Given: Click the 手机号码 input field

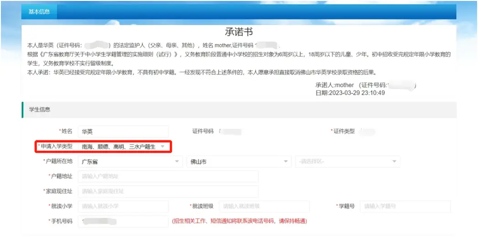Looking at the screenshot, I should pyautogui.click(x=123, y=221).
